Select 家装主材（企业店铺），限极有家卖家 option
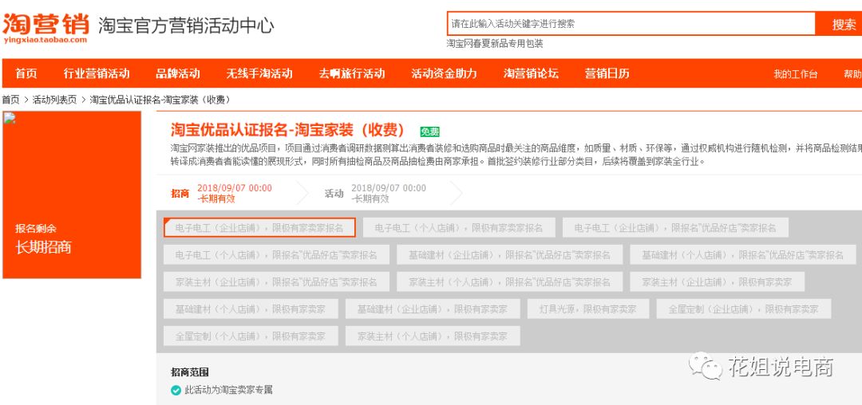This screenshot has height=405, width=862. [718, 281]
